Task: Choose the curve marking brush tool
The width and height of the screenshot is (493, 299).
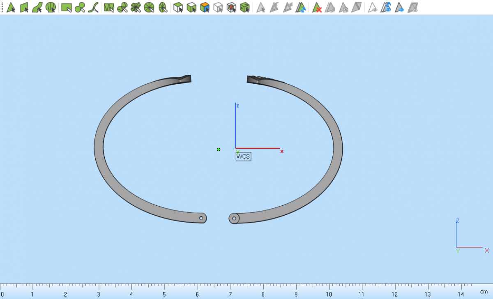Action: (93, 7)
